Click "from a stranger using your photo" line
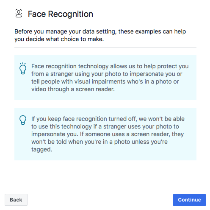Viewport: 210px width, 210px height. point(107,74)
